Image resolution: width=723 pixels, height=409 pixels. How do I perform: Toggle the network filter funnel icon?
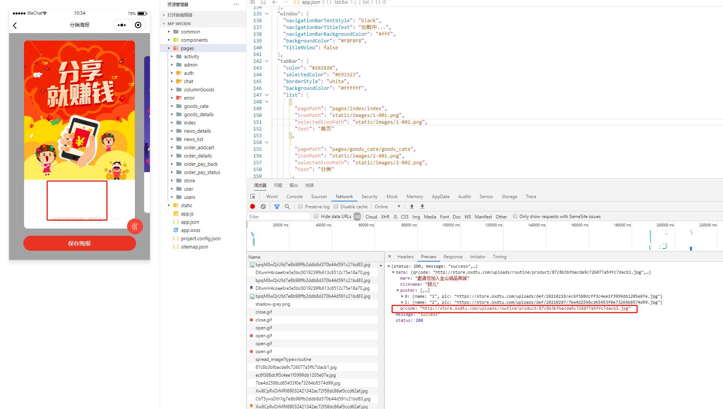pos(277,206)
